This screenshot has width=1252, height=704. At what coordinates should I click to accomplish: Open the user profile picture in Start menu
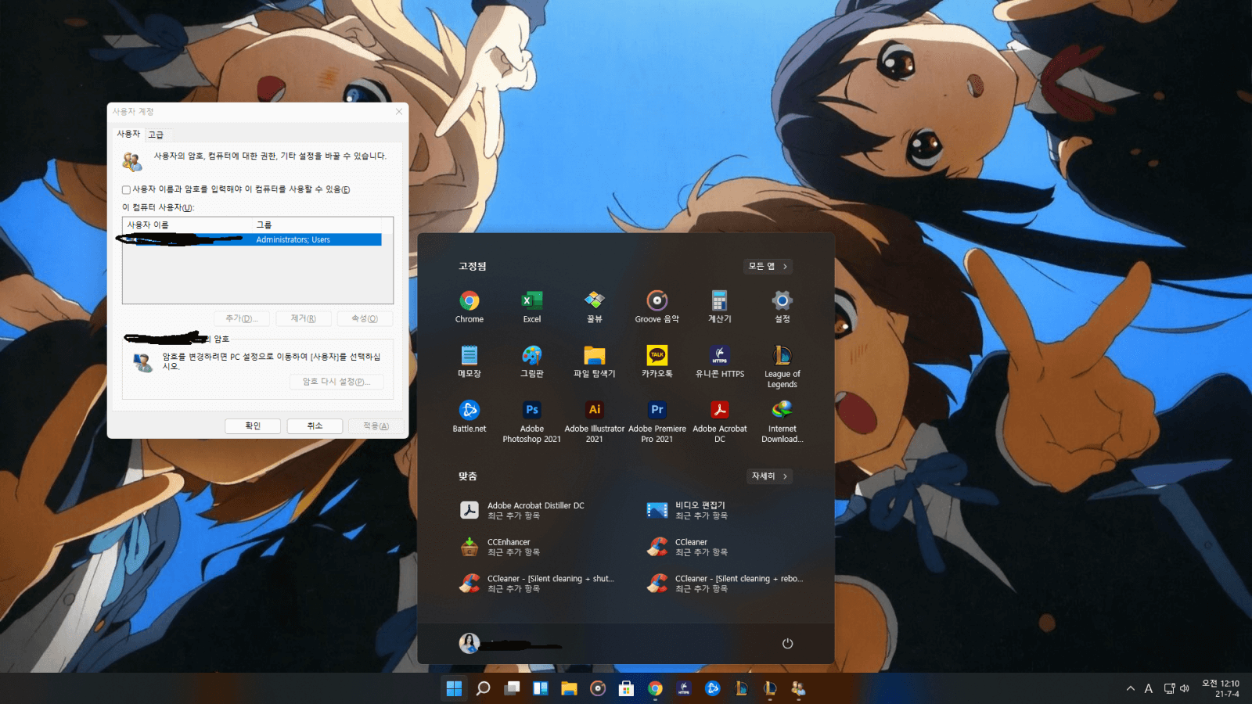point(469,643)
